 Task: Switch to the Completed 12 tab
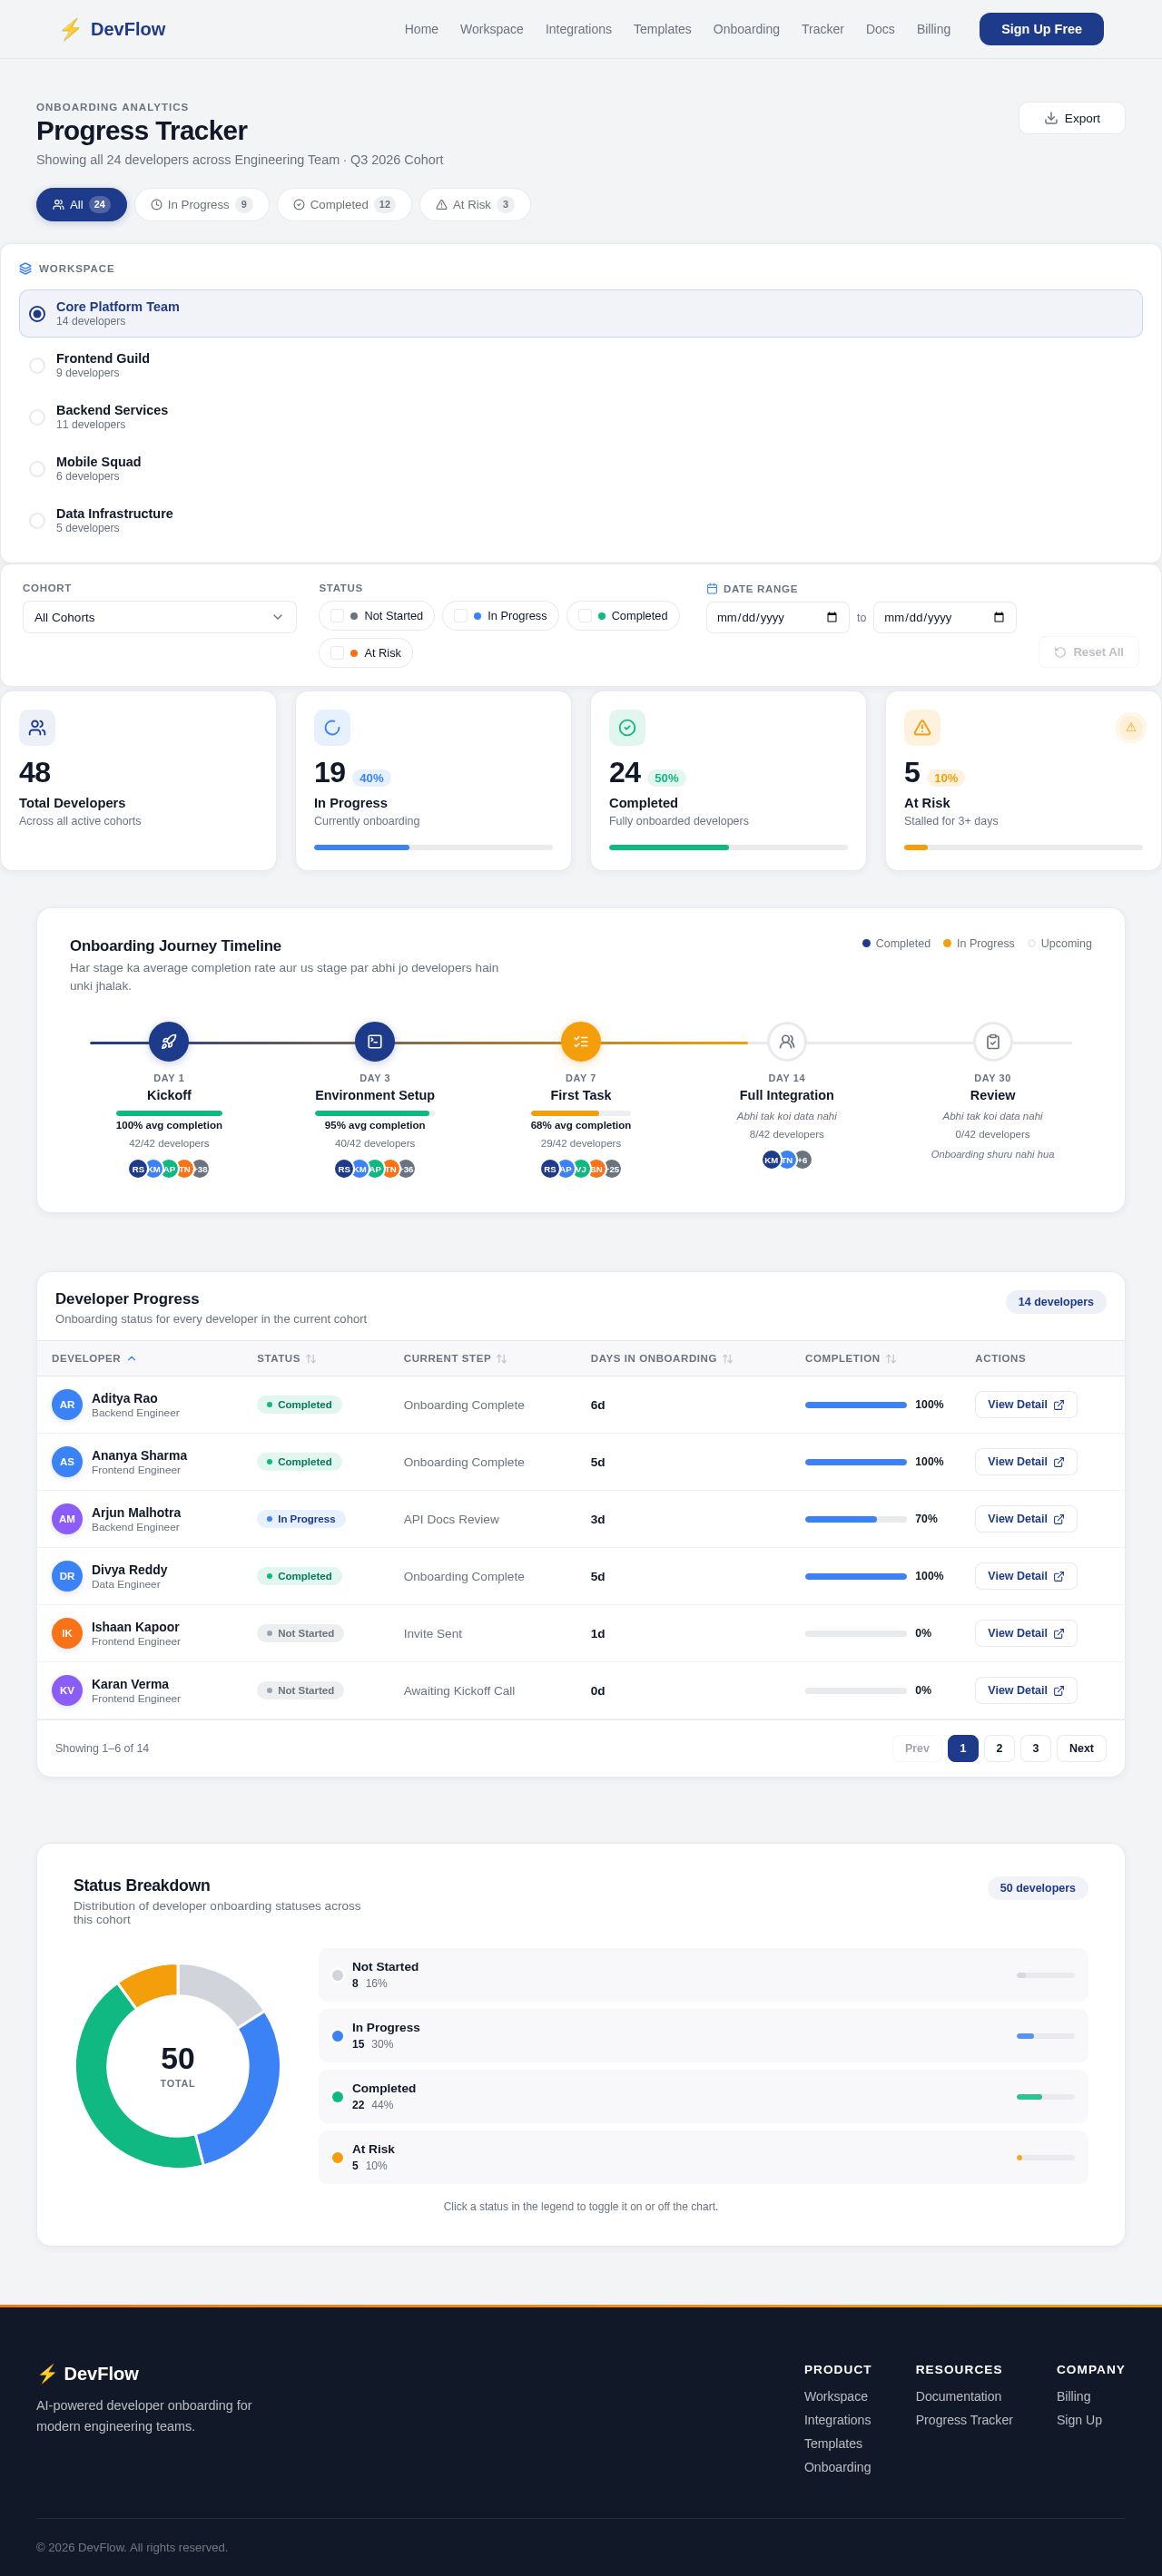click(x=344, y=204)
